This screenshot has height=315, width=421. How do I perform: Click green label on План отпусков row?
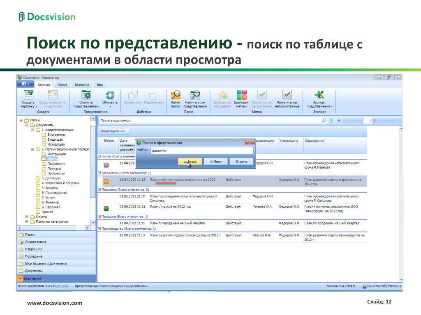tap(106, 208)
